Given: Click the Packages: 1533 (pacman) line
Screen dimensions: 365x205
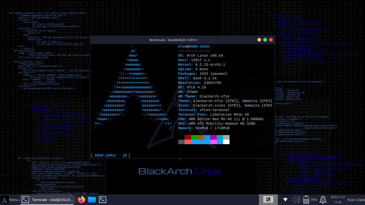Looking at the screenshot, I should click(203, 74).
